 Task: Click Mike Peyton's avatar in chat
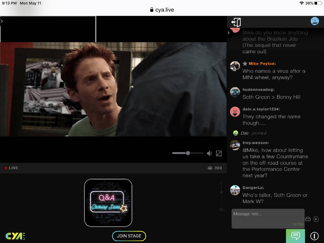pyautogui.click(x=235, y=66)
